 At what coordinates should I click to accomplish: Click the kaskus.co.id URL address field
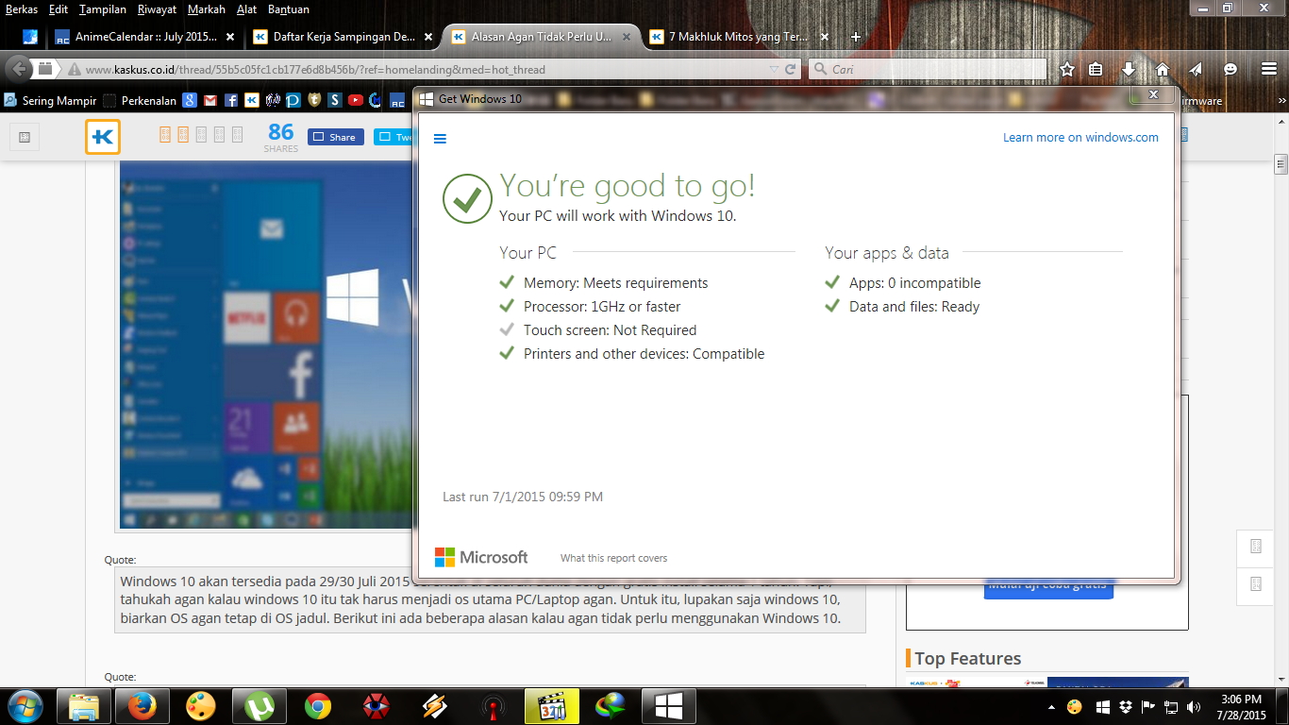click(x=415, y=69)
